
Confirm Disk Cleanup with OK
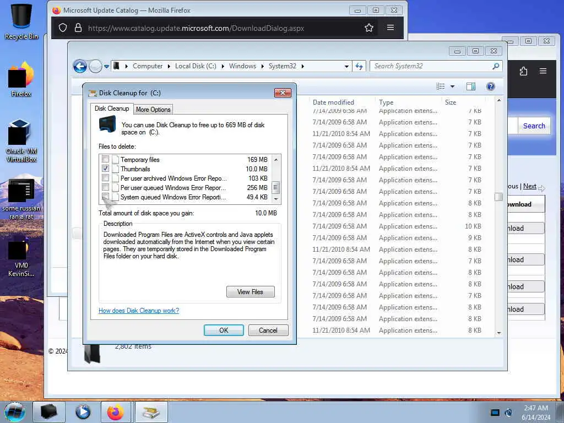(224, 330)
